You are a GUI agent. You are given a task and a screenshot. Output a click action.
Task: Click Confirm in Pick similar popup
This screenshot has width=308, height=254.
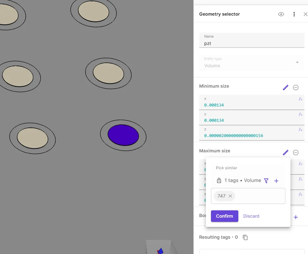coord(224,216)
